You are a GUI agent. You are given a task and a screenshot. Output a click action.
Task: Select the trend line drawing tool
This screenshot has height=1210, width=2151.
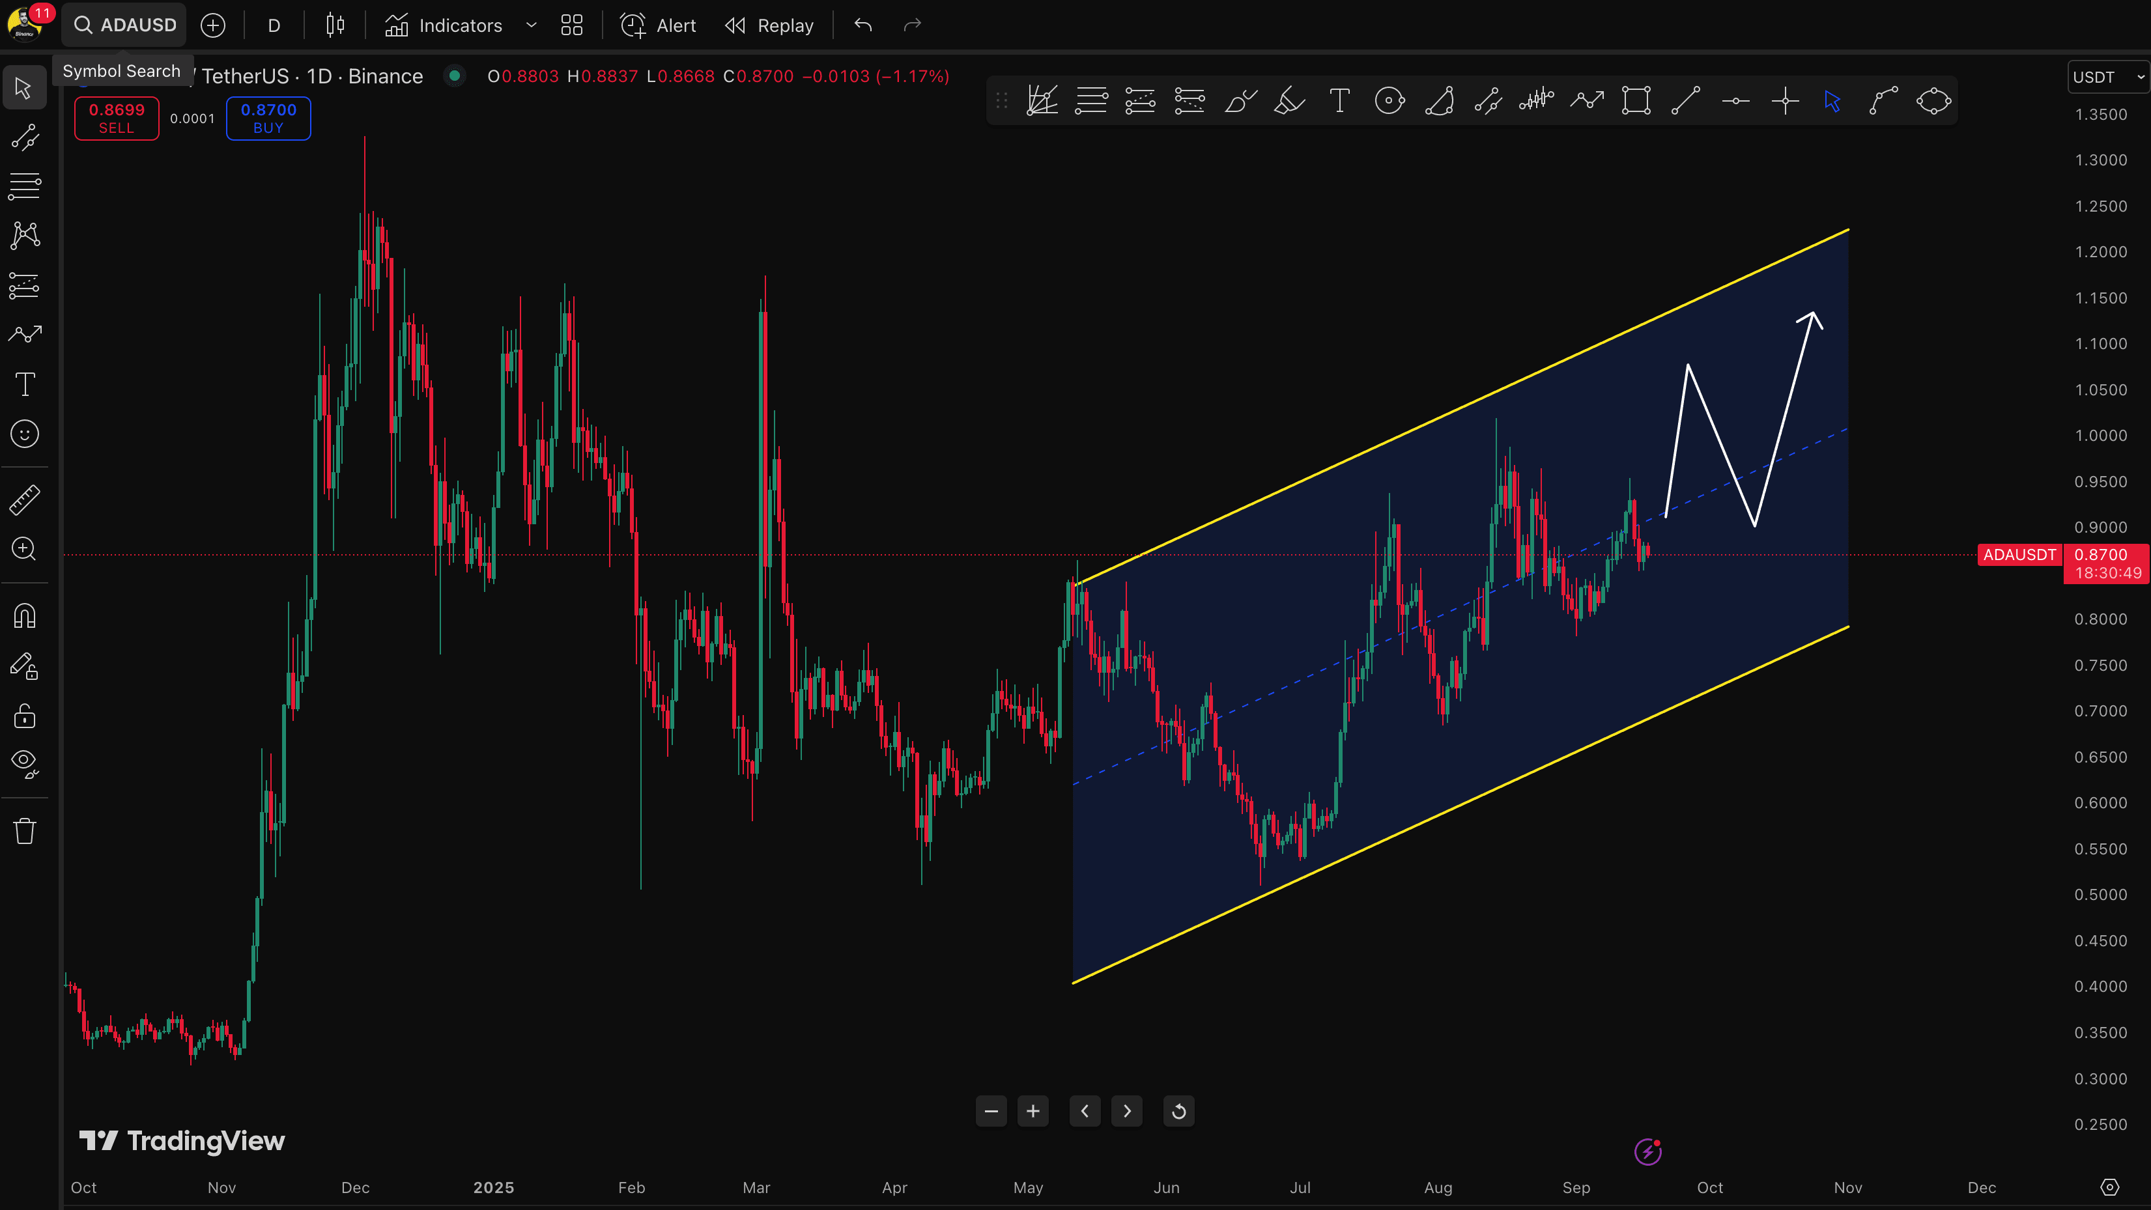(x=24, y=138)
